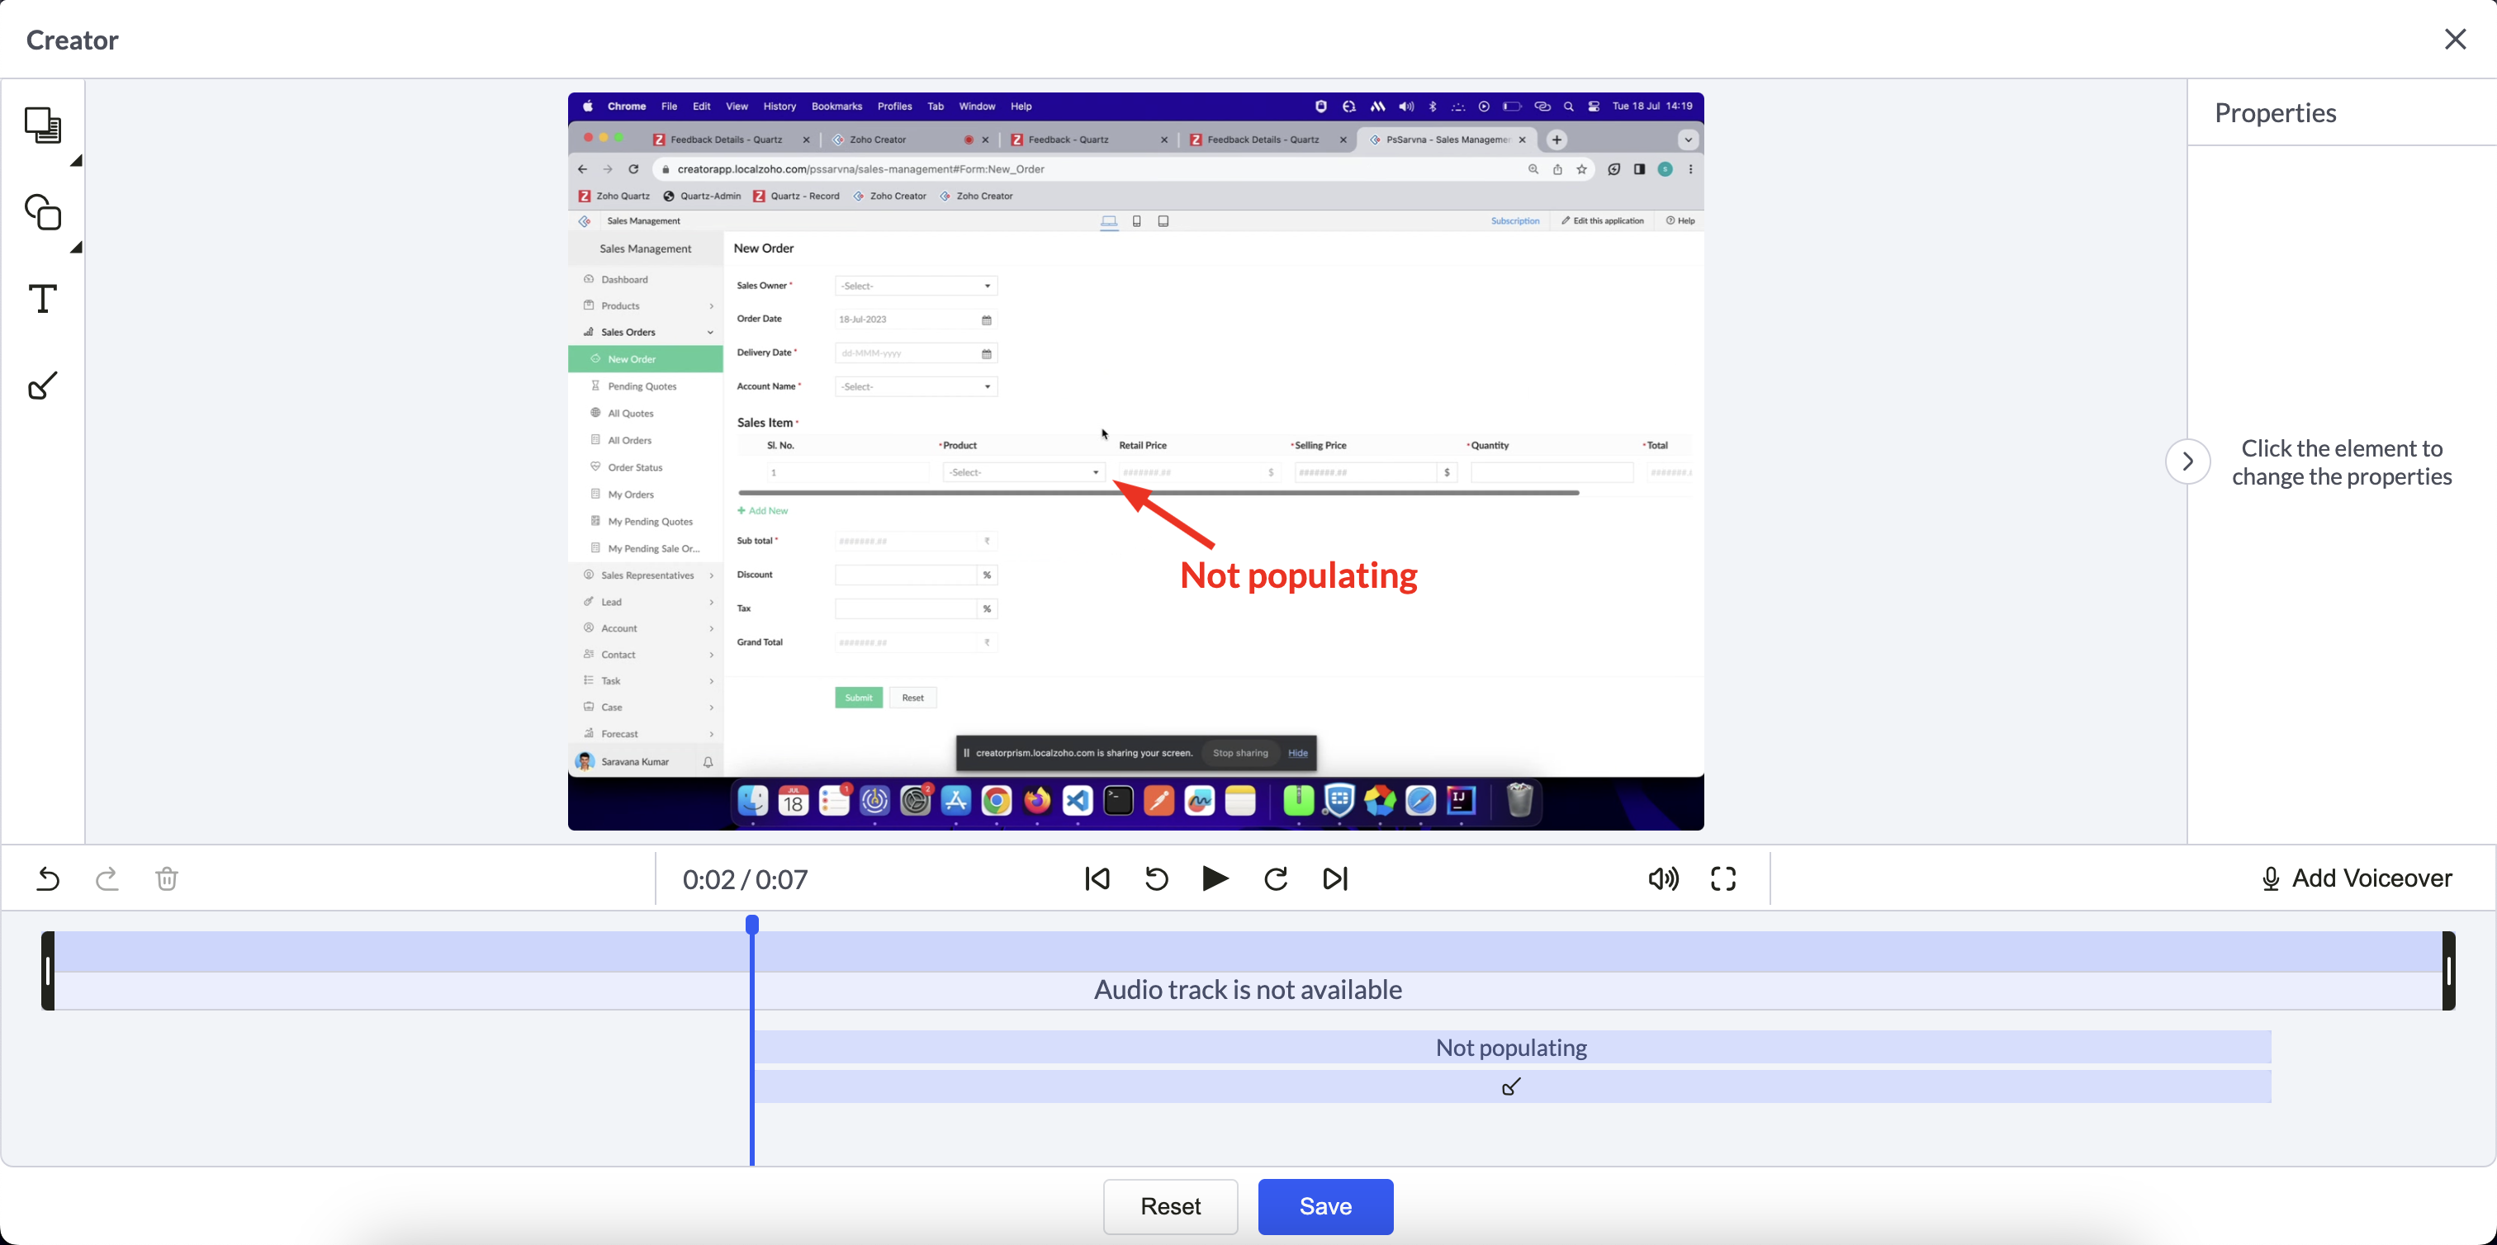The image size is (2497, 1245).
Task: Rewind a few seconds
Action: point(1156,878)
